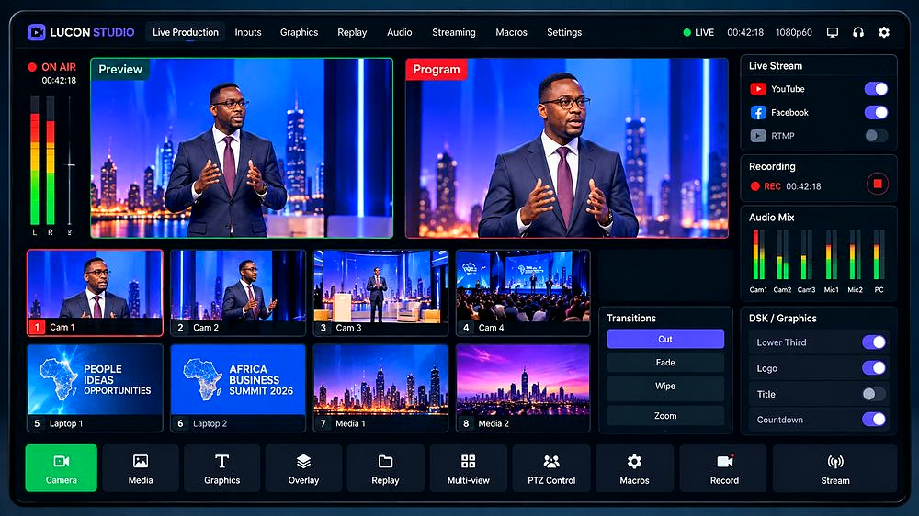Open the Overlay layers icon button
Image resolution: width=919 pixels, height=516 pixels.
pyautogui.click(x=303, y=468)
